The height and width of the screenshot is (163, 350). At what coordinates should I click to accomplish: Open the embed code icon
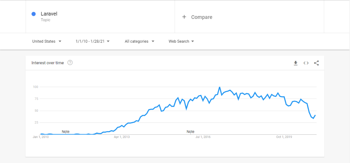click(306, 63)
